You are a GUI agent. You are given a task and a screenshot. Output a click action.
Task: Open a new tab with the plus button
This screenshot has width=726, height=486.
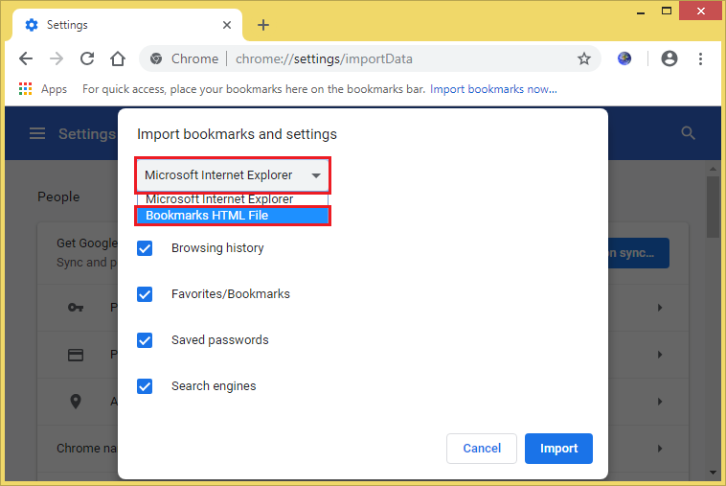[263, 25]
